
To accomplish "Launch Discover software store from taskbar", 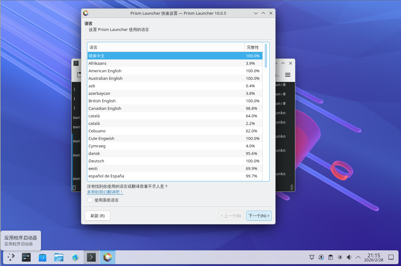I will (43, 257).
